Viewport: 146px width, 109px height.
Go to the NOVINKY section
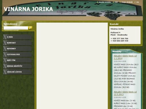point(17,49)
